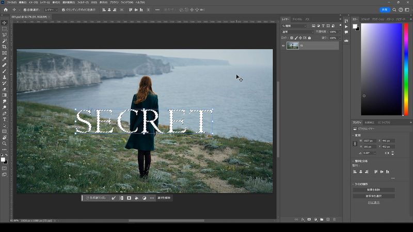Switch to the CC ライブラリ tab
This screenshot has height=232, width=413.
click(x=384, y=123)
